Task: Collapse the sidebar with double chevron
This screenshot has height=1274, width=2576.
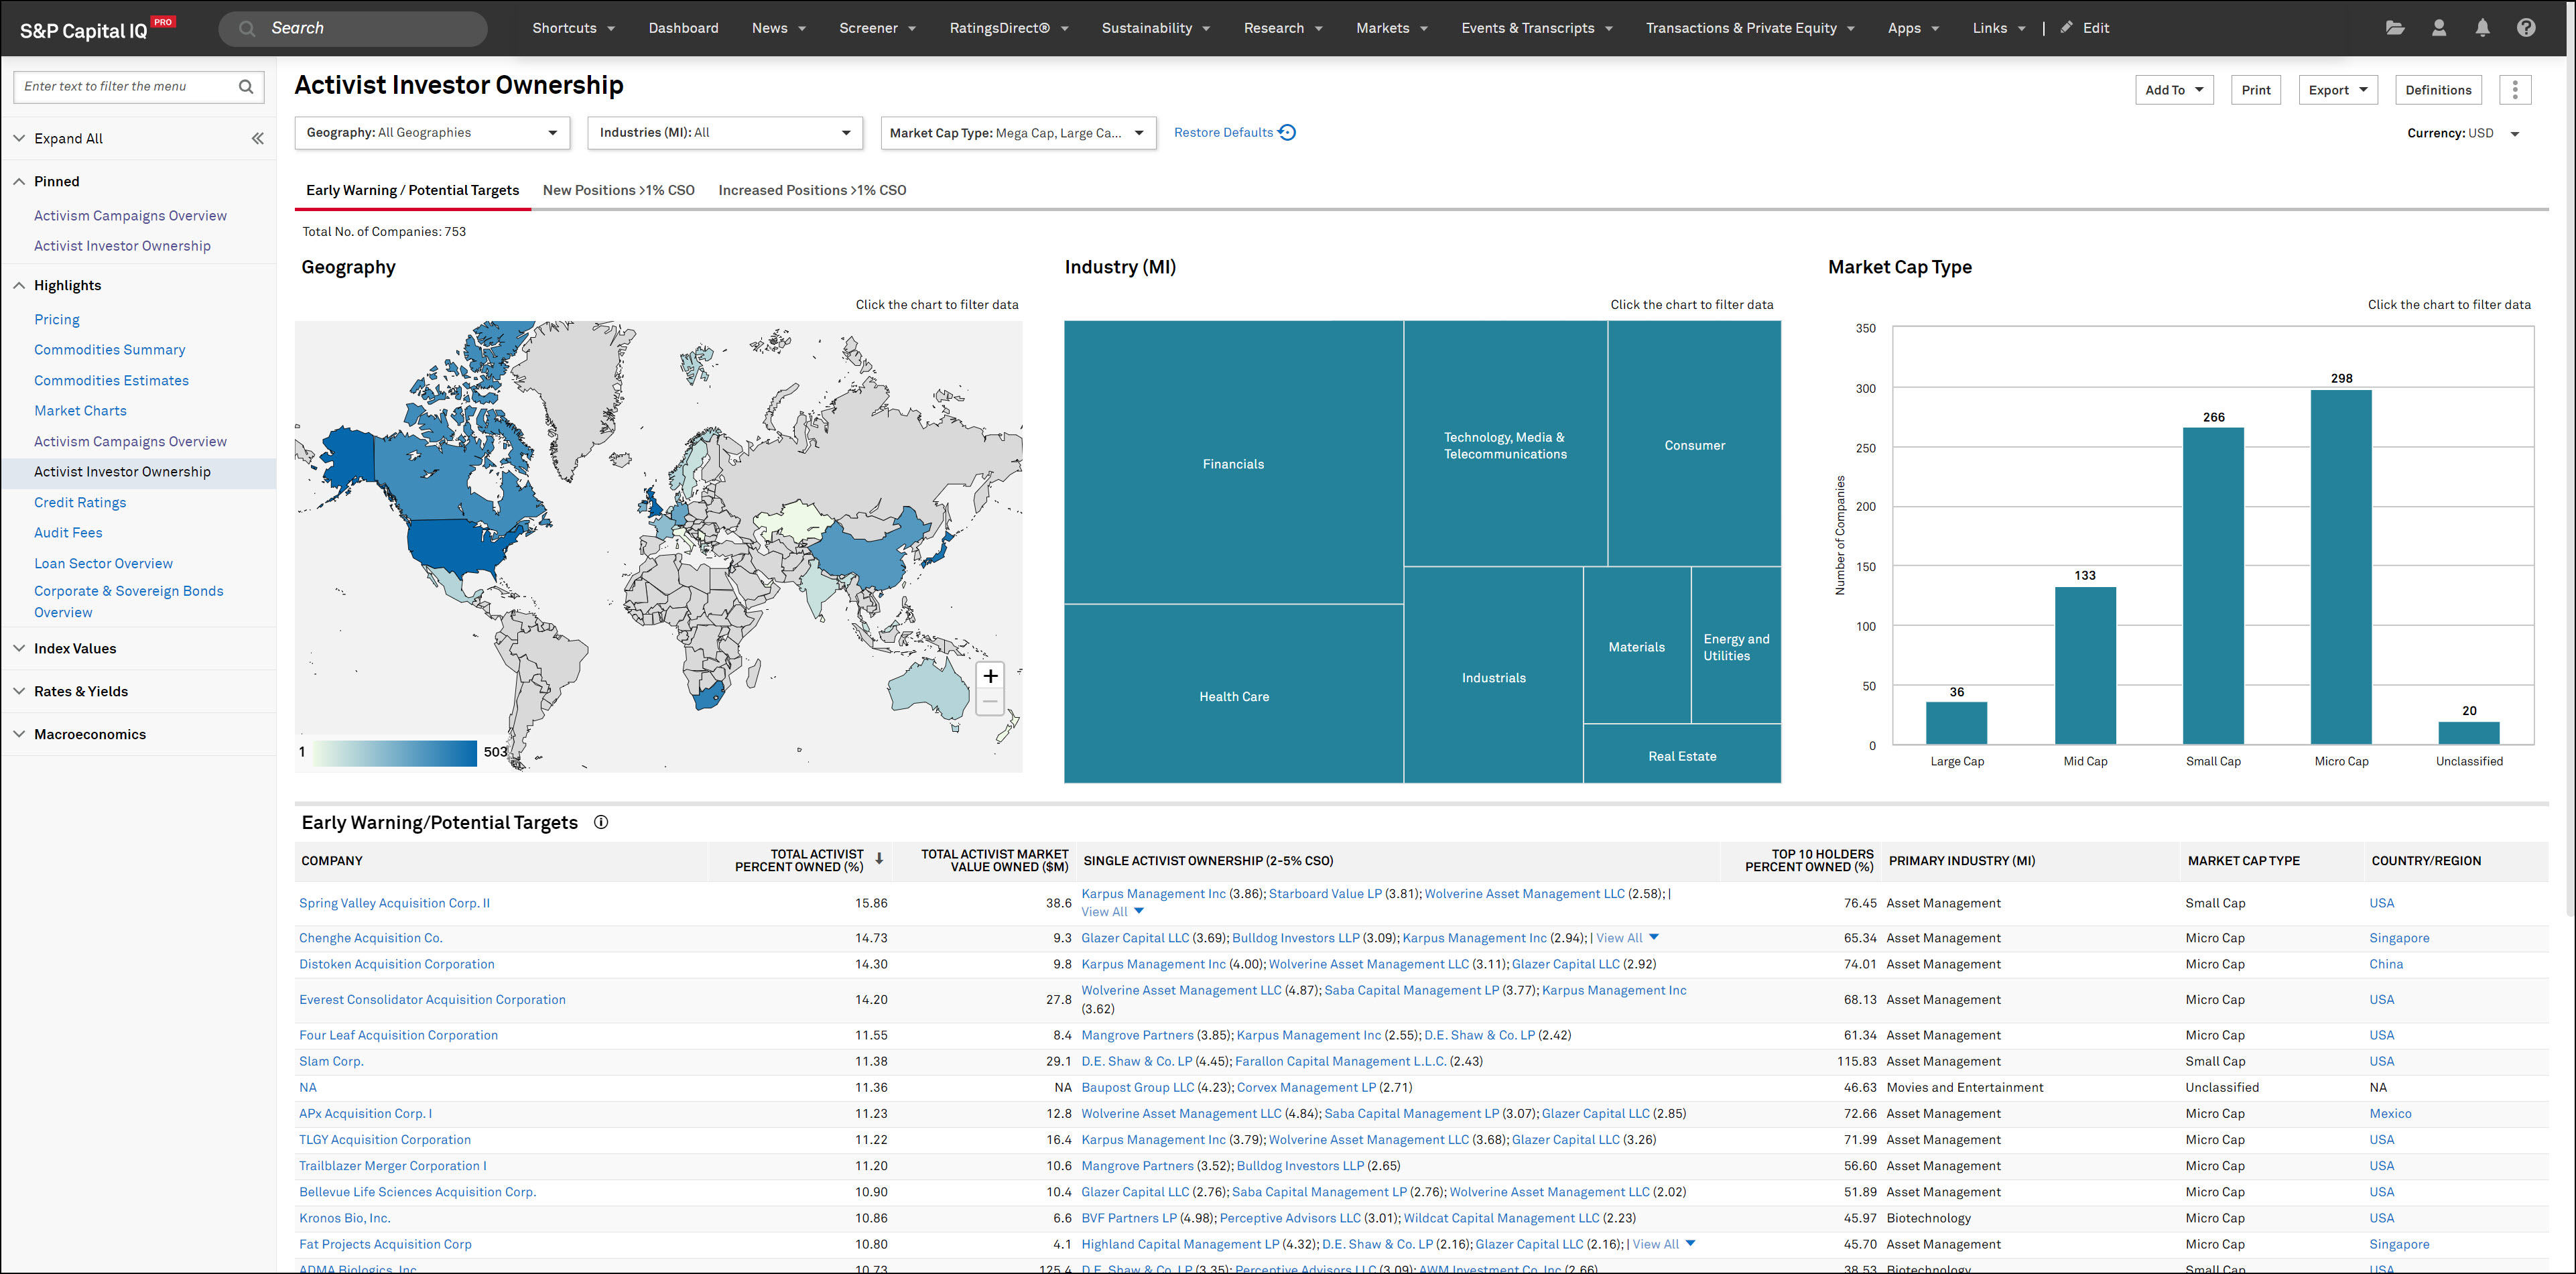Action: click(257, 139)
